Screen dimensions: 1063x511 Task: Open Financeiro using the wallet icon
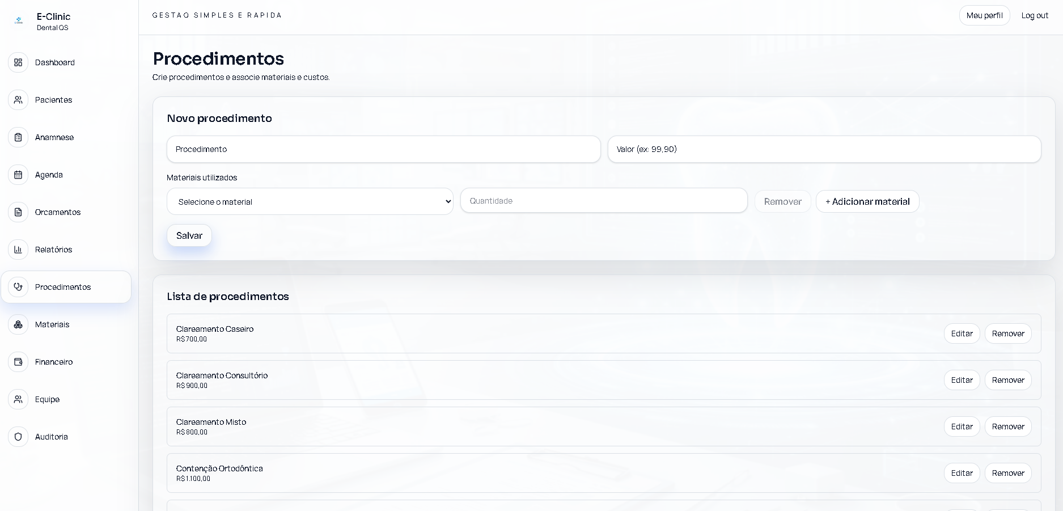(x=18, y=362)
